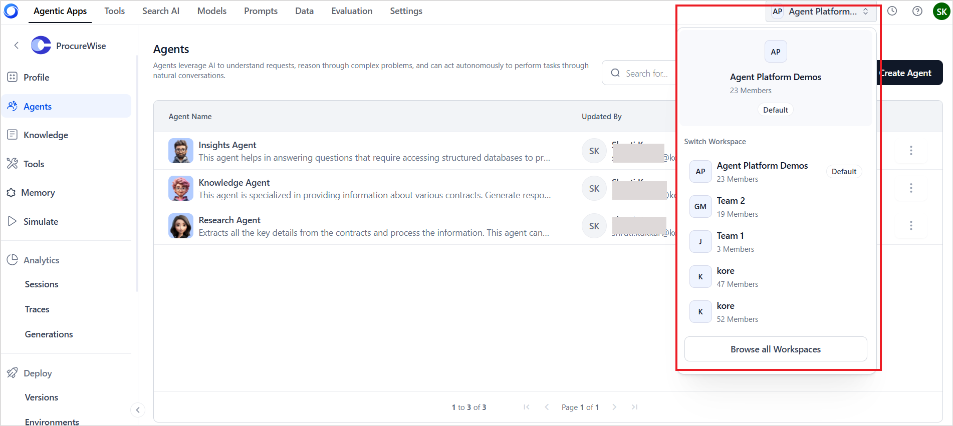This screenshot has height=426, width=953.
Task: Switch to kore workspace with 52 members
Action: [776, 311]
